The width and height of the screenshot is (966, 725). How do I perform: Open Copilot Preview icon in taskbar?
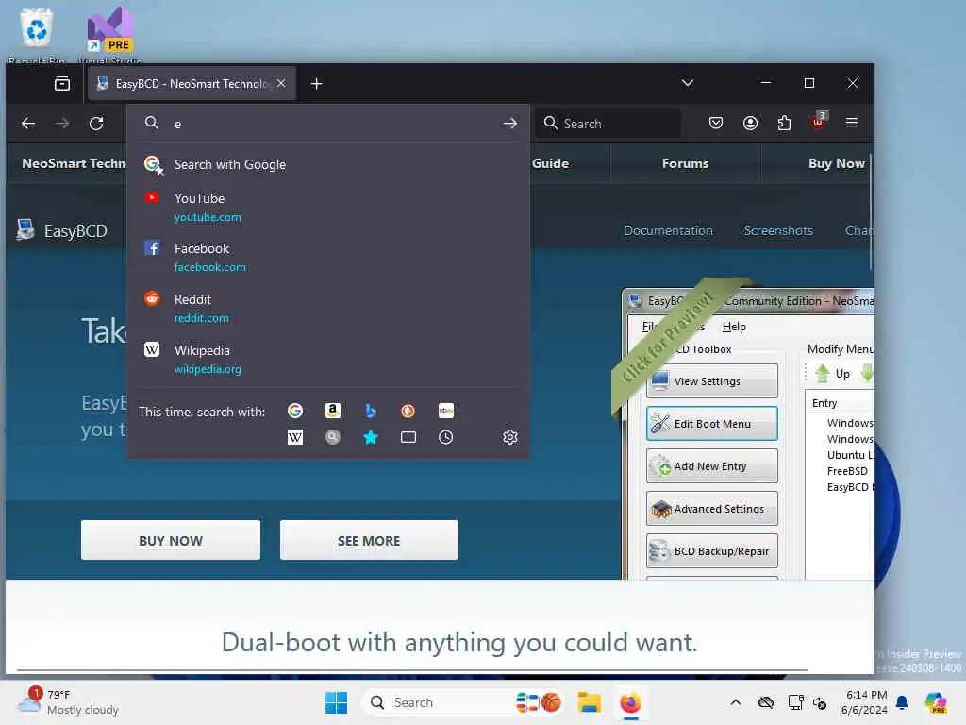(936, 702)
